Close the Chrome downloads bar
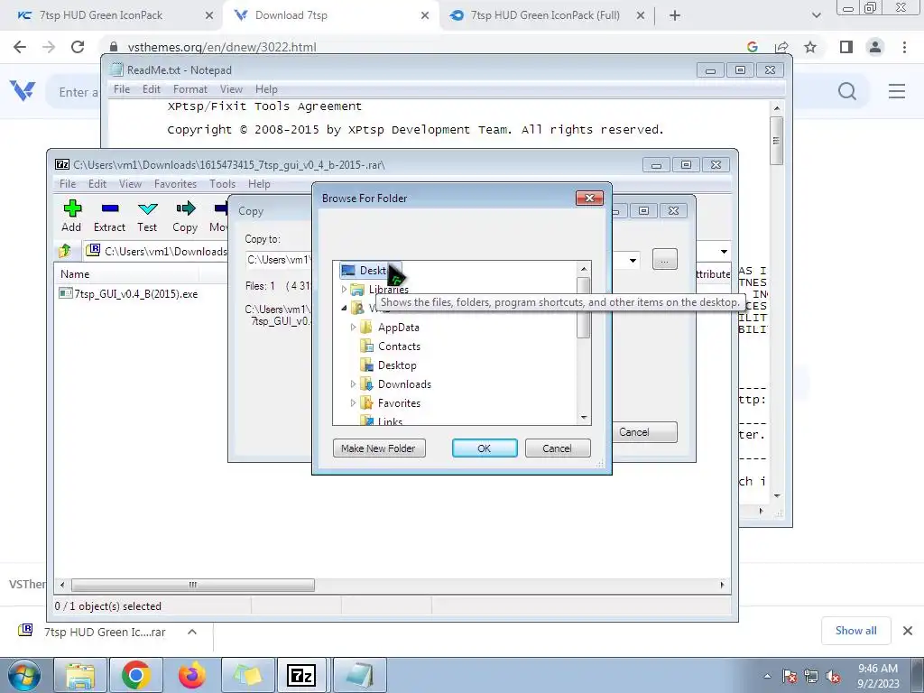Screen dimensions: 924x693 [908, 631]
